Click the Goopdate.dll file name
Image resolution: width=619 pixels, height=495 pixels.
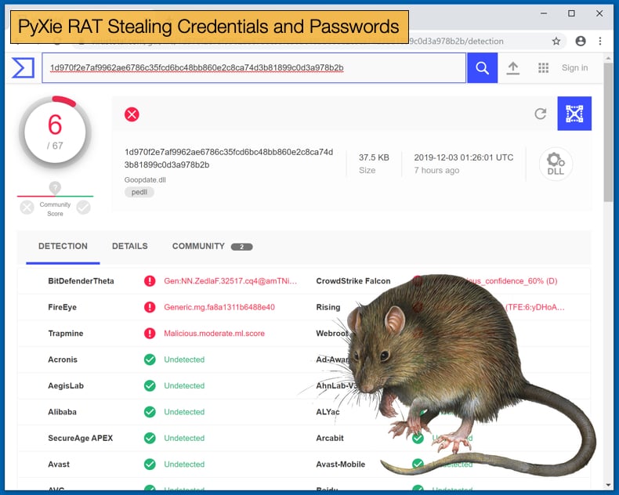(145, 180)
